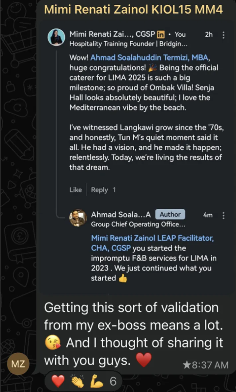
Task: Click Mimi Renati's profile picture
Action: pyautogui.click(x=56, y=37)
